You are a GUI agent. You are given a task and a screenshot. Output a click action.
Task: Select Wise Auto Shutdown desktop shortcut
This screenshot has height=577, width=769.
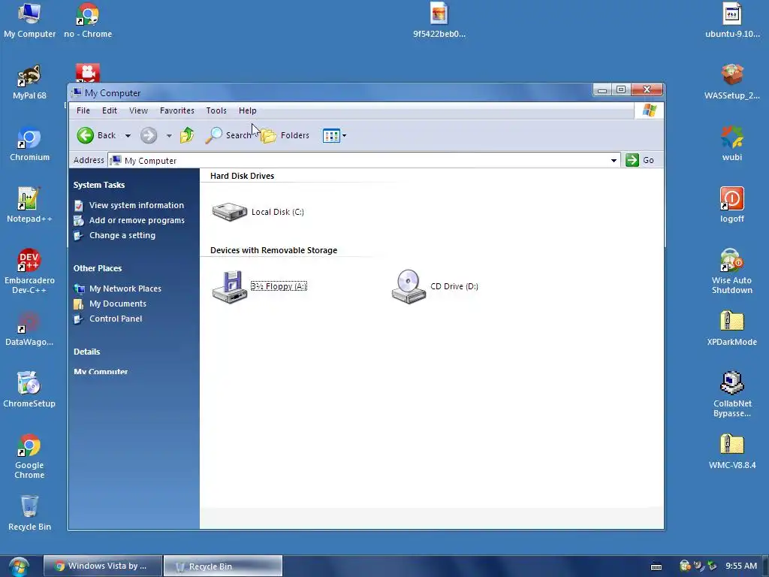732,270
